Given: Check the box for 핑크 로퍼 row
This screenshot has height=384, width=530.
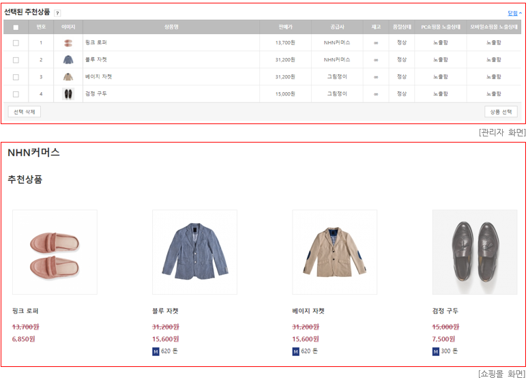Looking at the screenshot, I should coord(16,43).
